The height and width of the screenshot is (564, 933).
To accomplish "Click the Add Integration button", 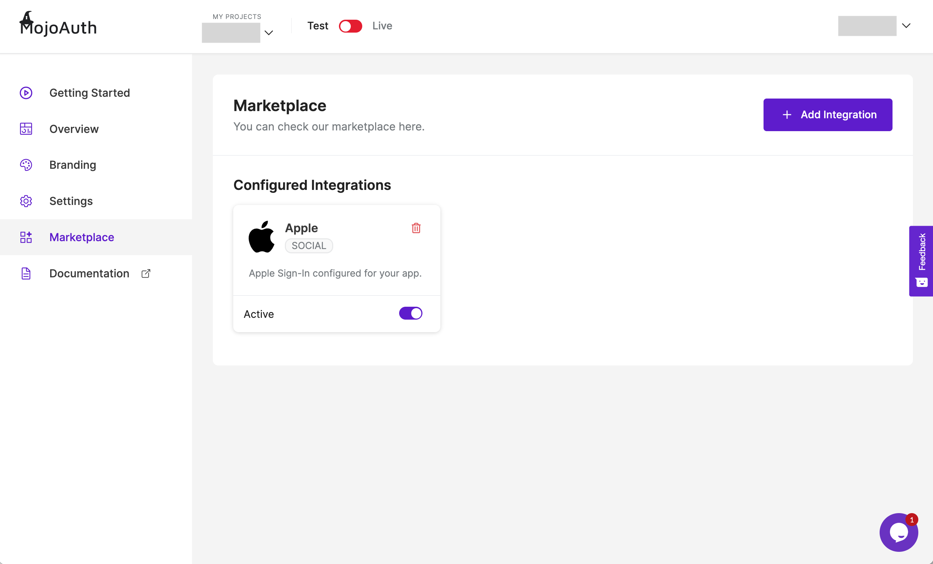I will pos(827,115).
